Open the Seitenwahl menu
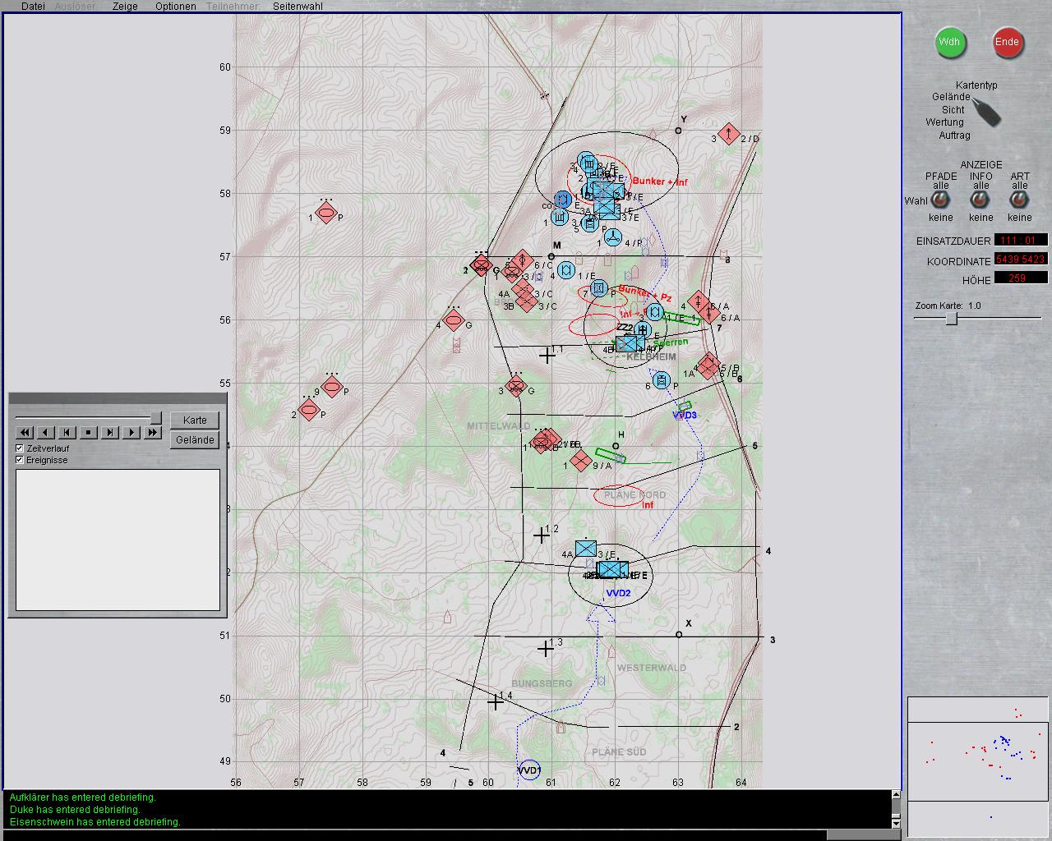The width and height of the screenshot is (1052, 841). tap(298, 6)
